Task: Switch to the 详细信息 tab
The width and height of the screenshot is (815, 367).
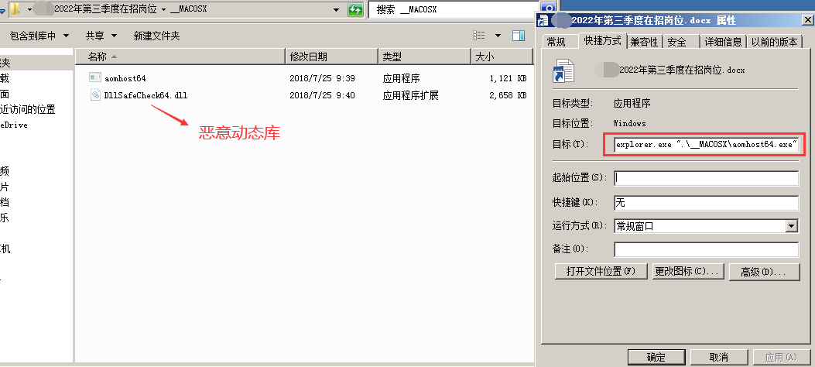Action: (723, 42)
